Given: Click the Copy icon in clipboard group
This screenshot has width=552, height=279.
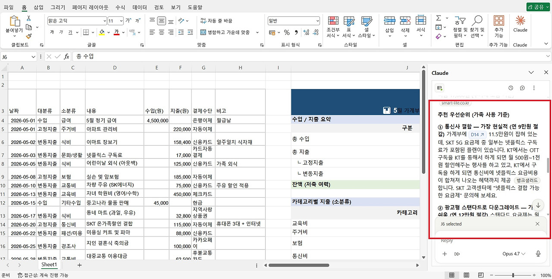Looking at the screenshot, I should pyautogui.click(x=29, y=27).
